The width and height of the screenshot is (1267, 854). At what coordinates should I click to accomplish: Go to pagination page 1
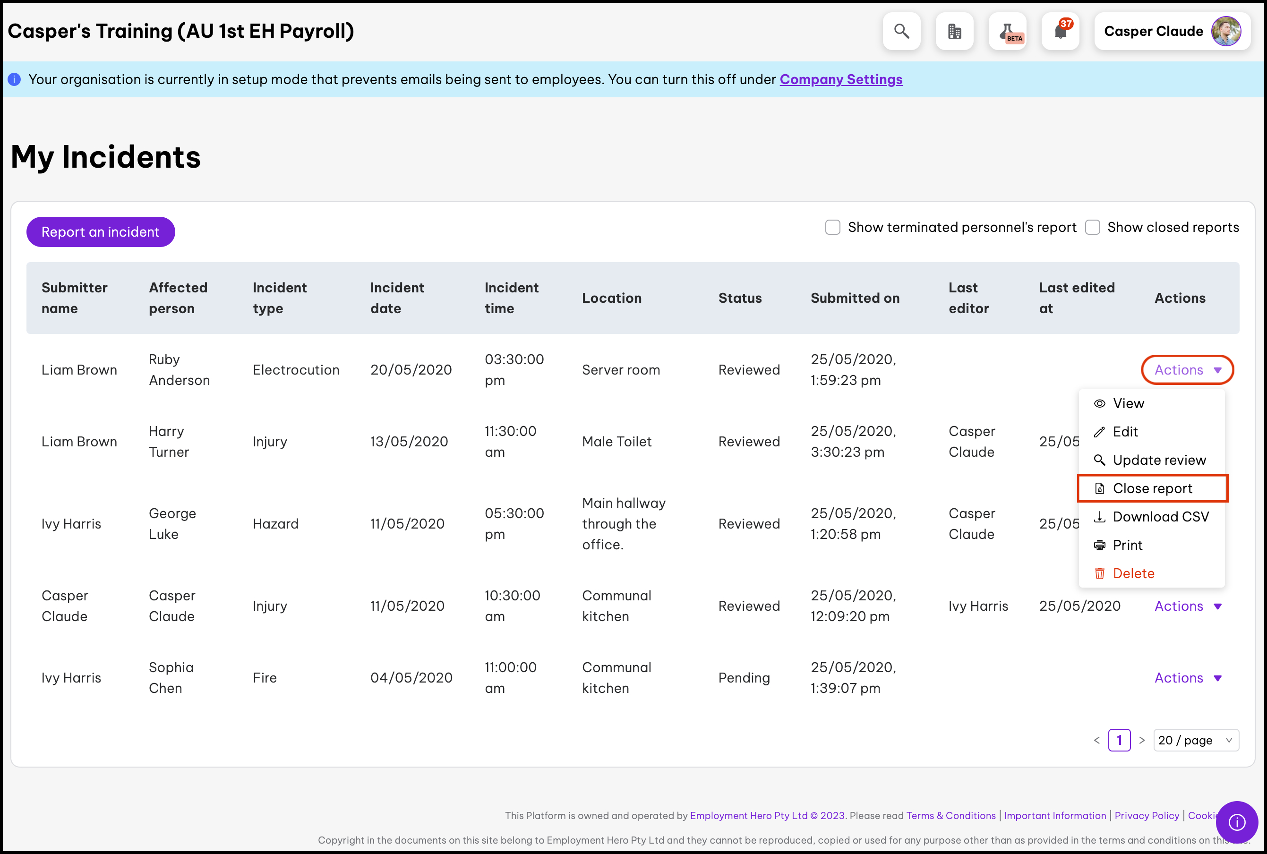click(1119, 740)
